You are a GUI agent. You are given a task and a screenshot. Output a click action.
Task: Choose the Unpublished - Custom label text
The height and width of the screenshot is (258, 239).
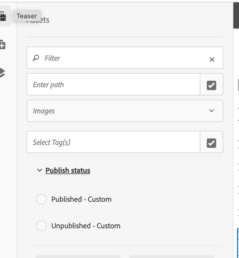point(86,226)
